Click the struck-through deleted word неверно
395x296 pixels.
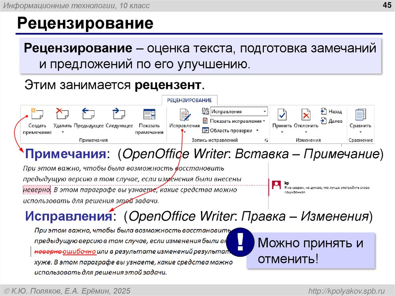pyautogui.click(x=48, y=251)
